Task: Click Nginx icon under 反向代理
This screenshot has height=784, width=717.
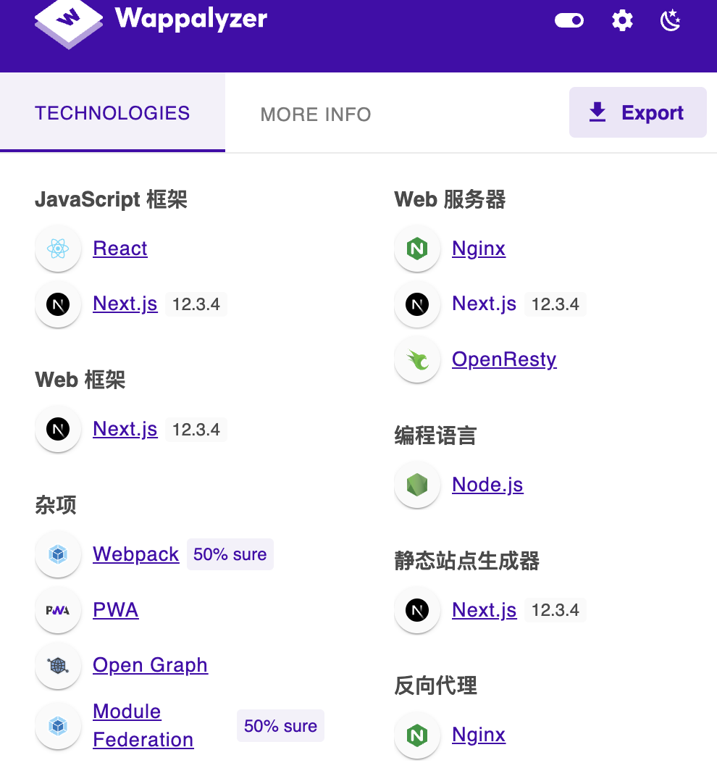Action: (417, 735)
